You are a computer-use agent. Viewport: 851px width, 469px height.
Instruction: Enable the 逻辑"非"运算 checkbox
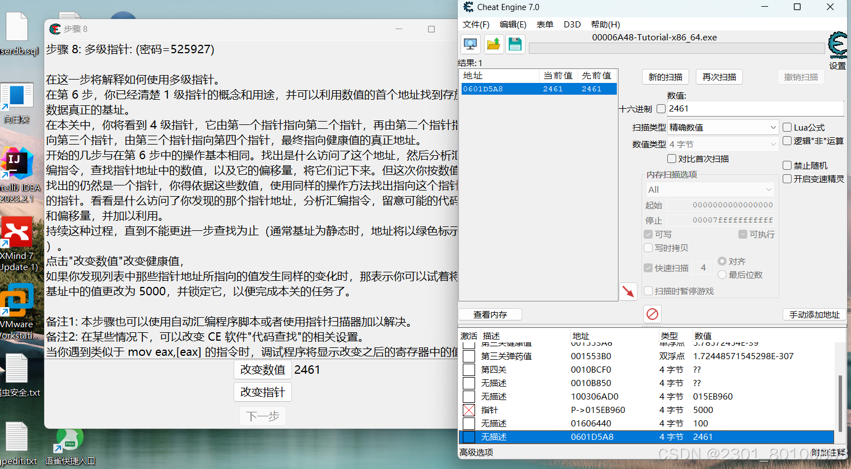pos(787,141)
